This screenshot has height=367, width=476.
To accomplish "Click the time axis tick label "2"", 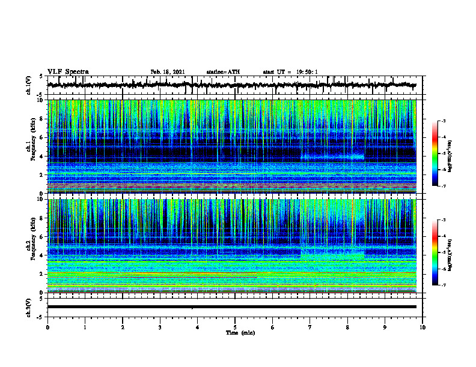I will 123,327.
